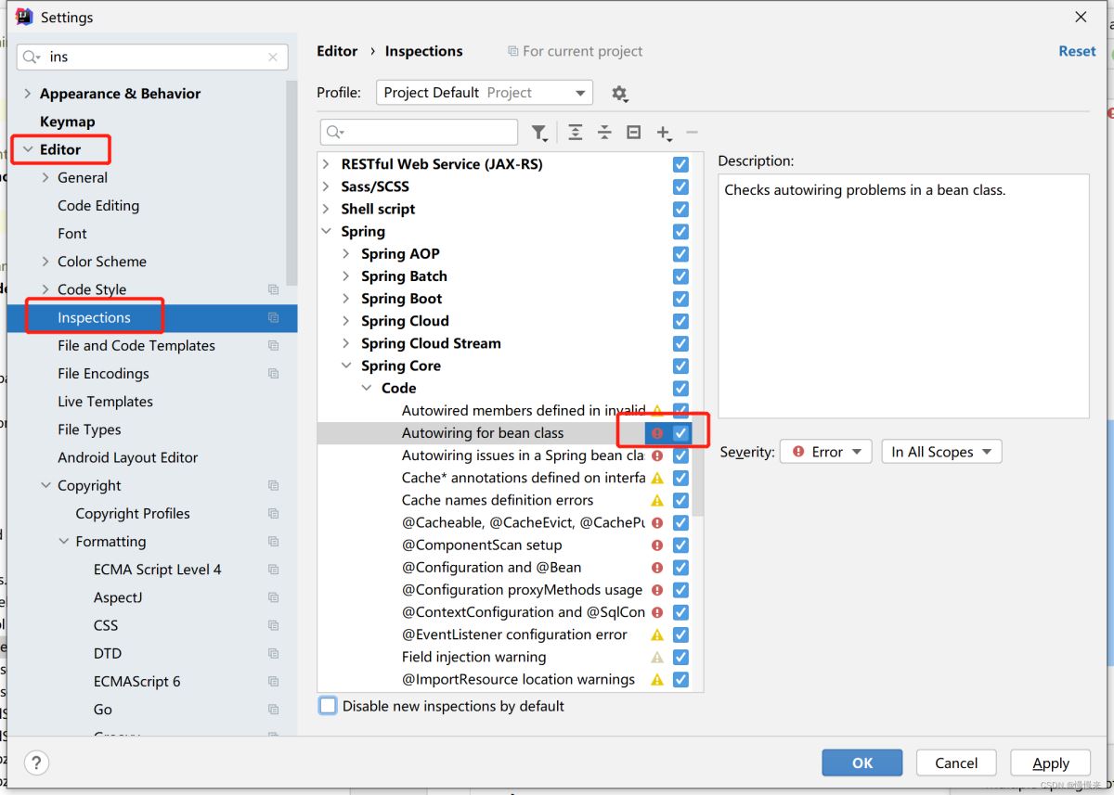Click the magnifier icon in settings search
1114x795 pixels.
32,57
